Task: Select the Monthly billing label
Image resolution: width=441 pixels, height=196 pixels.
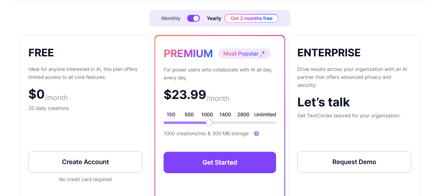Action: (171, 18)
